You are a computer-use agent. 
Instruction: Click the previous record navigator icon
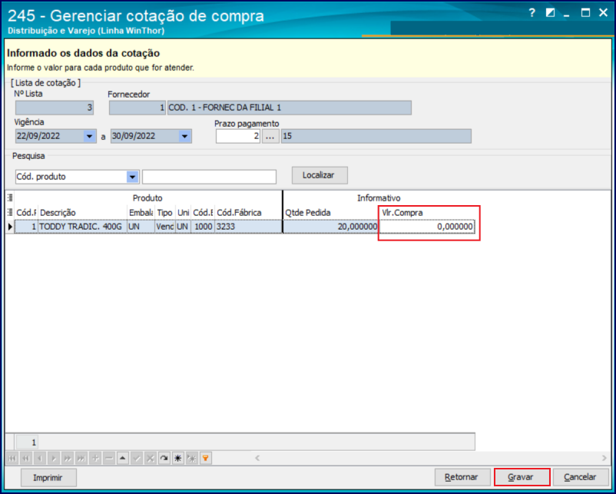coord(40,458)
